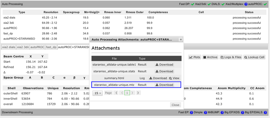Switch to the autoPROC tab
Image resolution: width=270 pixels, height=118 pixels.
(37, 47)
